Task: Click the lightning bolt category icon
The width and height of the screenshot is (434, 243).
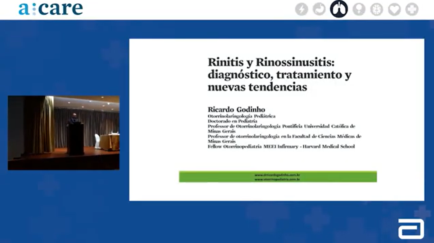Action: 301,9
